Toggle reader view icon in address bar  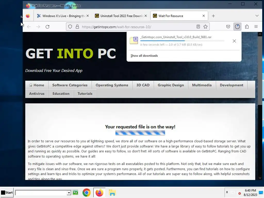click(198, 27)
